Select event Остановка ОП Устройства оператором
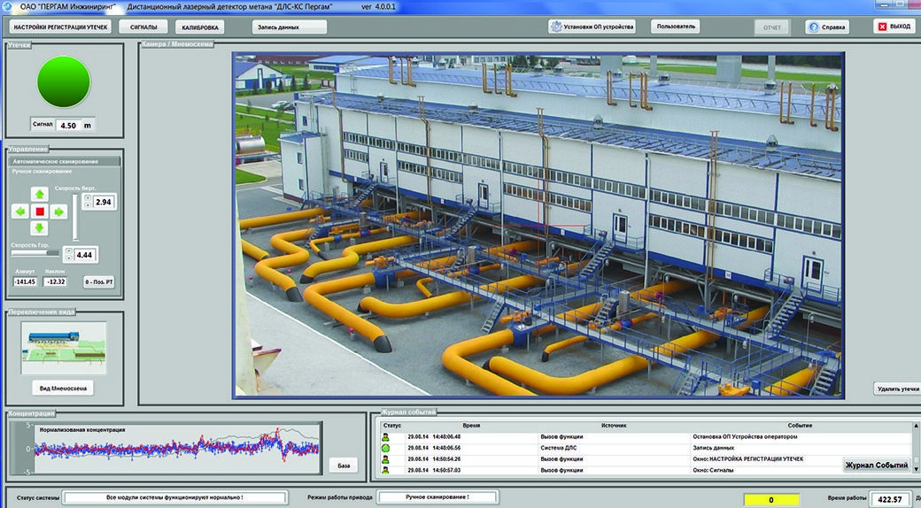This screenshot has width=921, height=508. (745, 437)
